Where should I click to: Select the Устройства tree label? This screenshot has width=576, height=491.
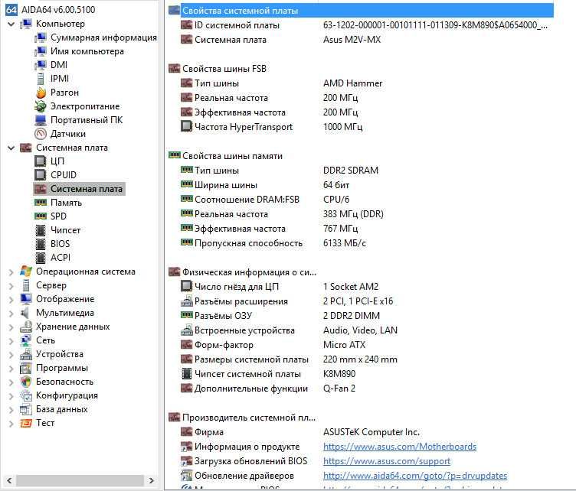60,354
